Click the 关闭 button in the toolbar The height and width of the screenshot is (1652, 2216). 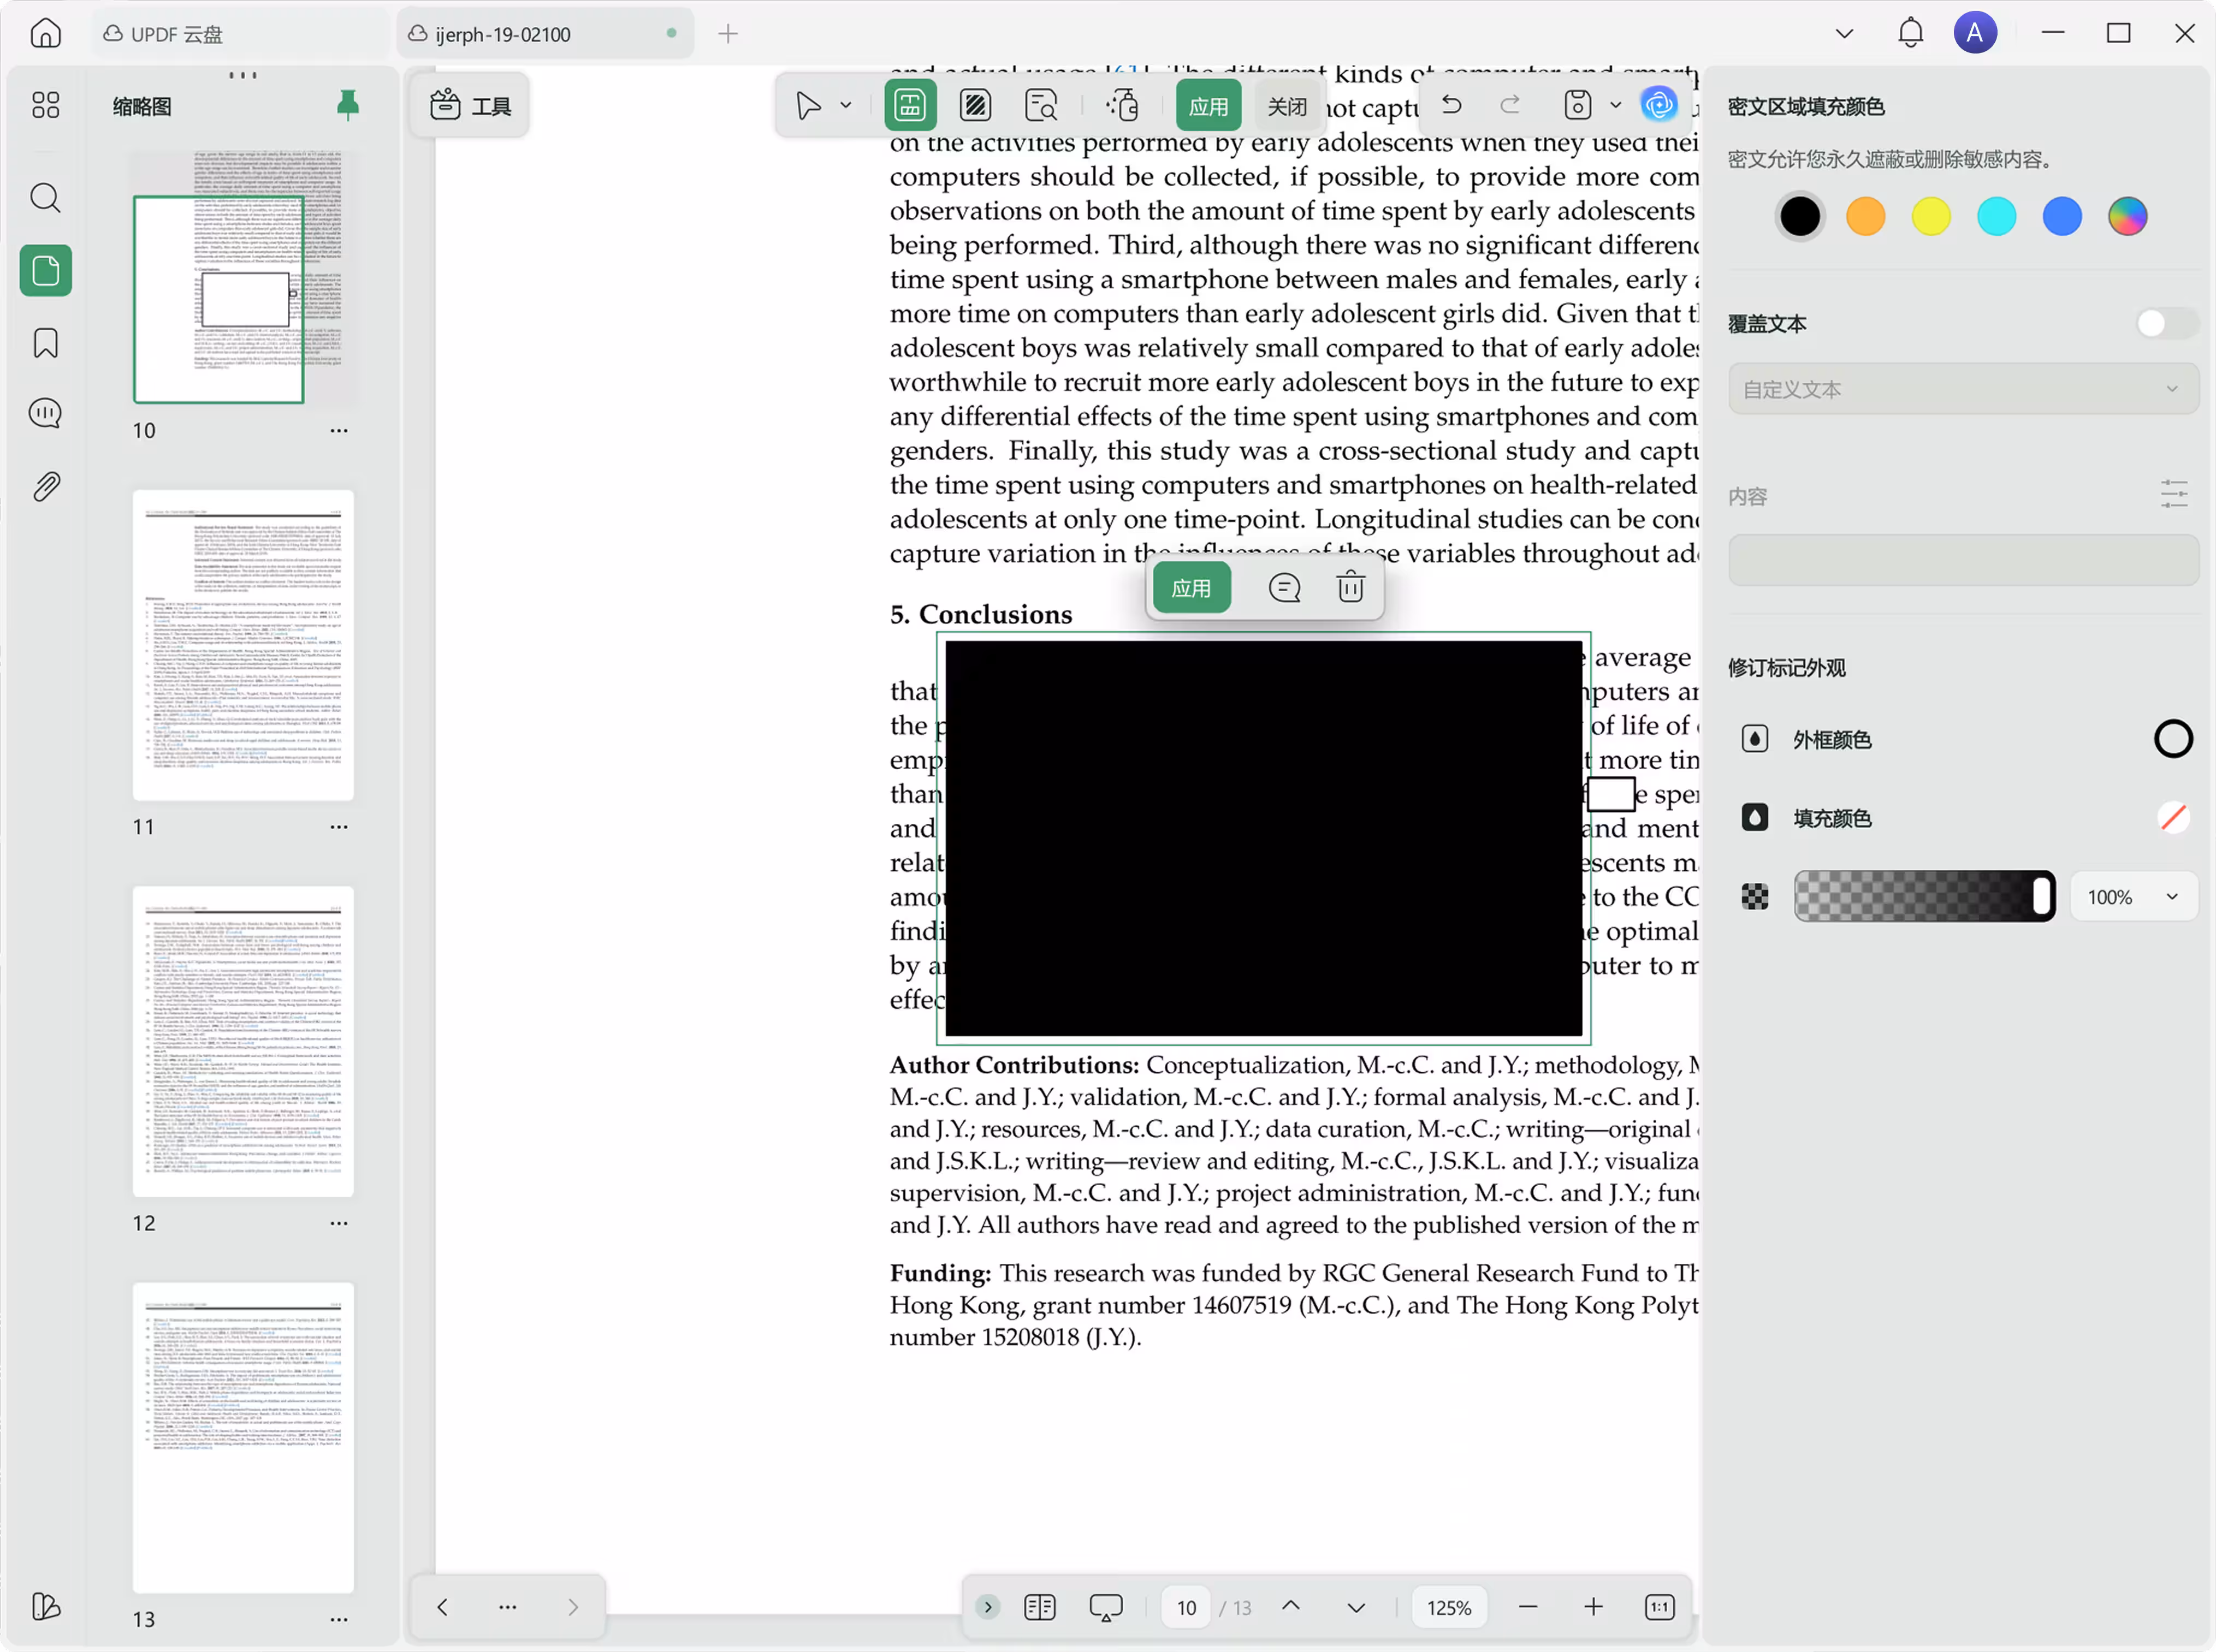1286,106
